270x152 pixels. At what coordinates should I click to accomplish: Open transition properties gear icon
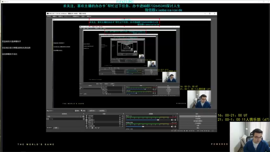83,117
